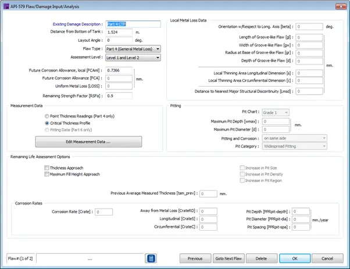
Task: Click Pit Spacing PPRpit-spa field
Action: pos(301,227)
